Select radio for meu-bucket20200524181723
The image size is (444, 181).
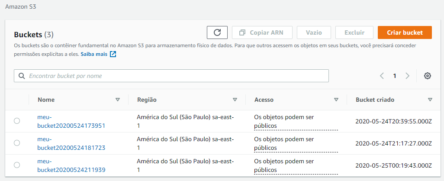tap(17, 143)
